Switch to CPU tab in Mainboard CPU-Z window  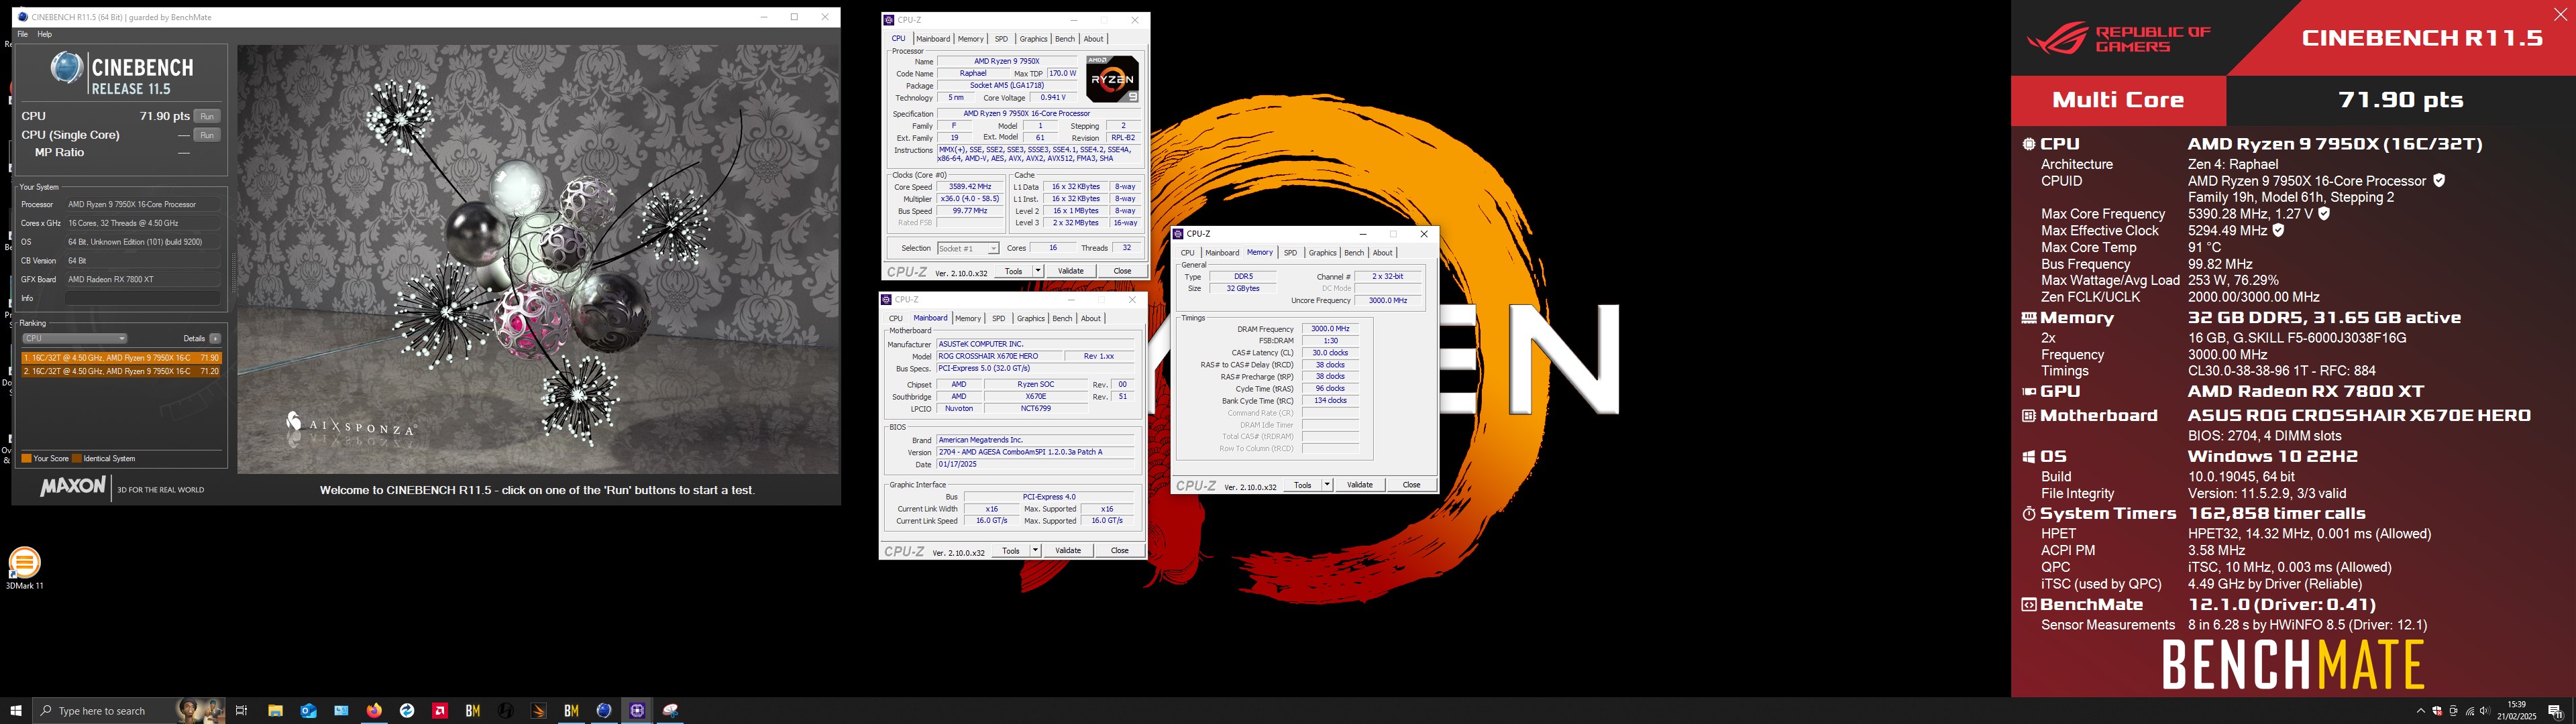pyautogui.click(x=895, y=319)
